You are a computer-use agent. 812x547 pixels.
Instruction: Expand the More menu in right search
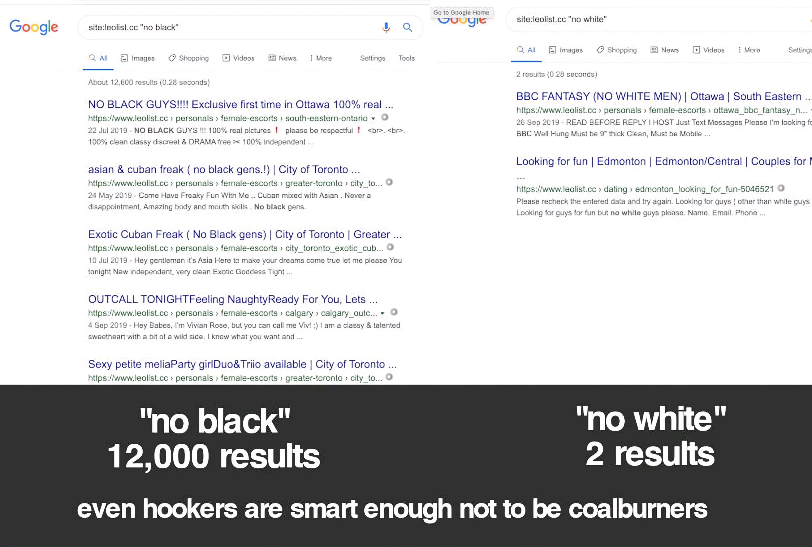point(749,50)
